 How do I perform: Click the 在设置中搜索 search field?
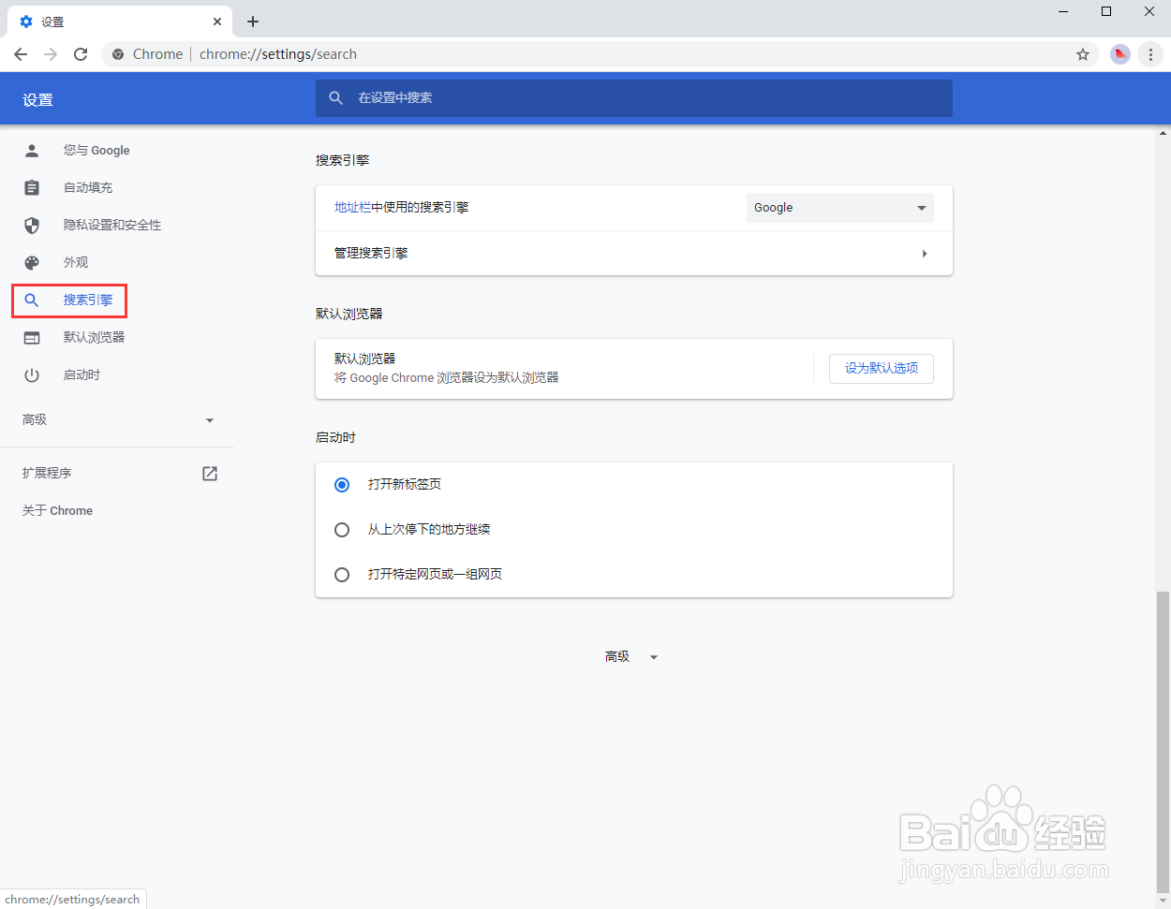pos(634,97)
